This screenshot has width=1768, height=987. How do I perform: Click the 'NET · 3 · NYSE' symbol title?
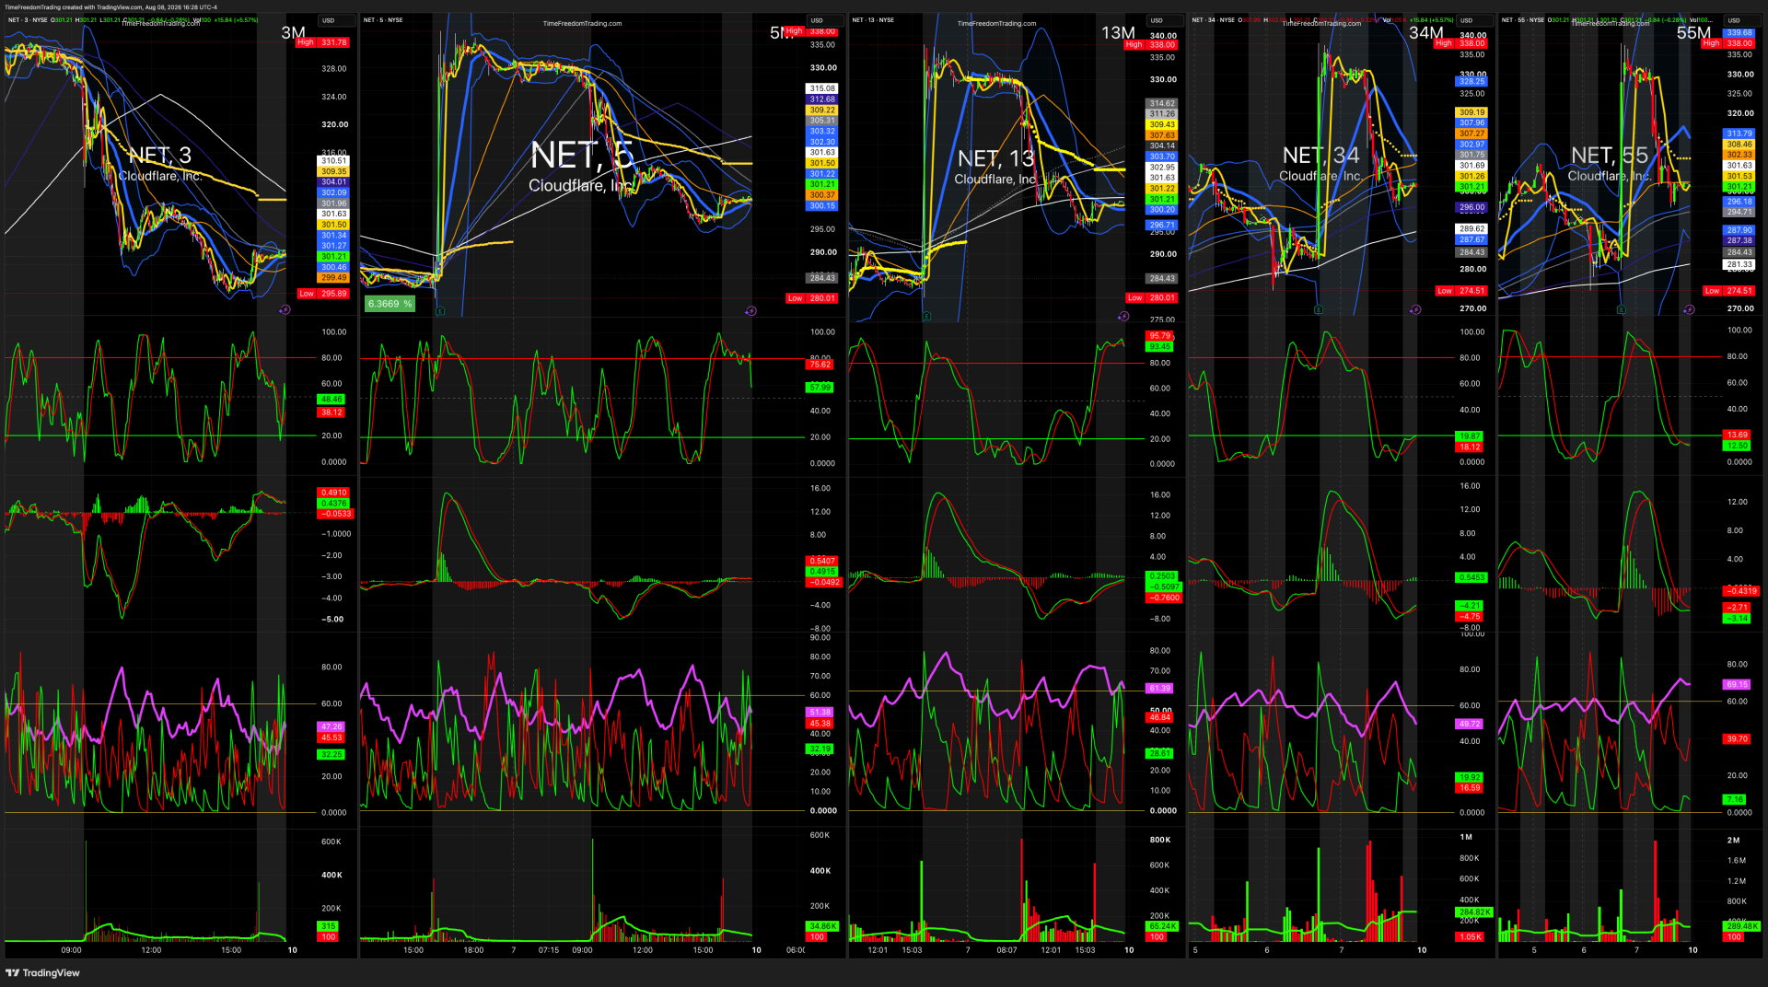[28, 20]
